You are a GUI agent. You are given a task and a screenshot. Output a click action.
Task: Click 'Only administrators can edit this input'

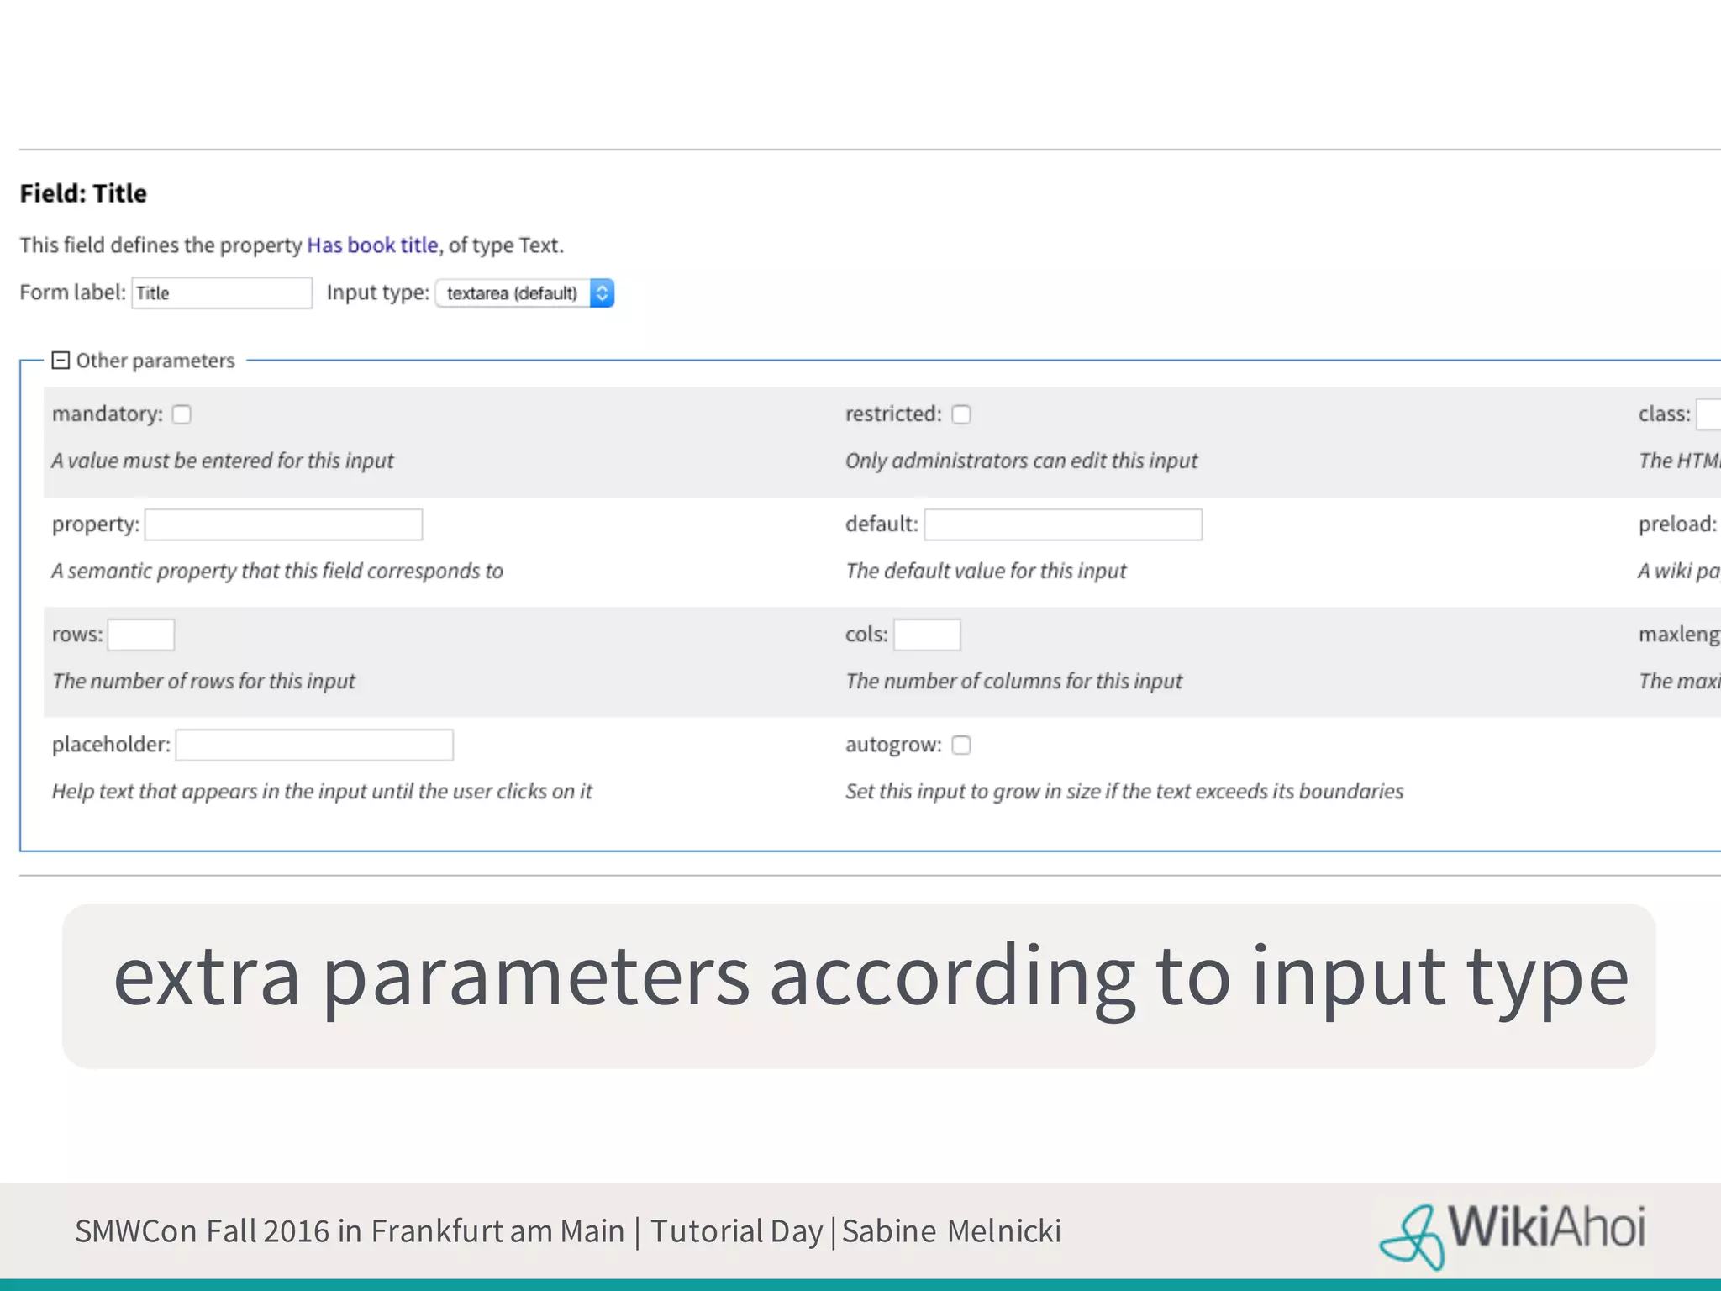click(x=1021, y=461)
